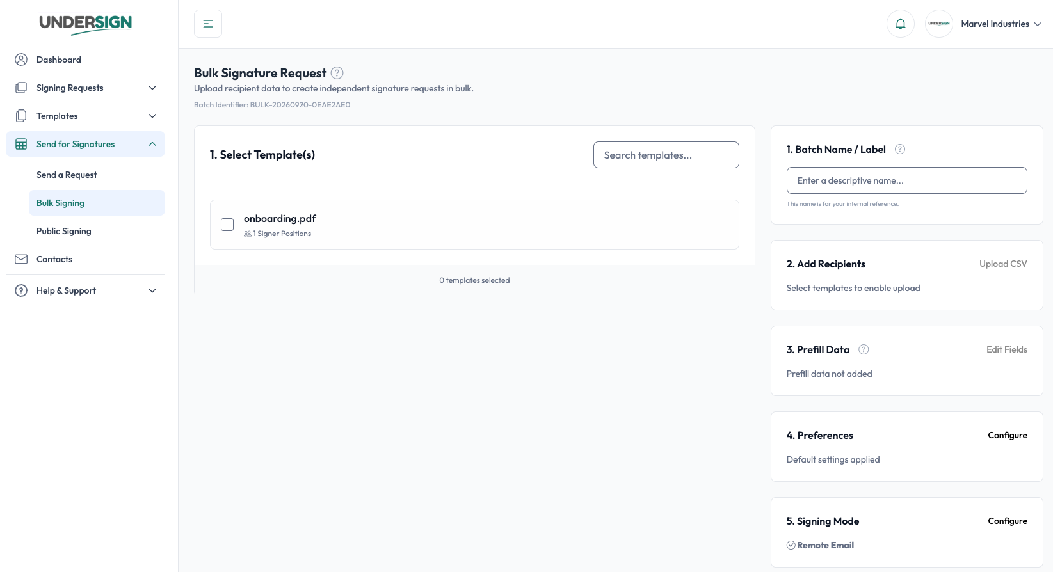
Task: Open Public Signing page
Action: (64, 231)
